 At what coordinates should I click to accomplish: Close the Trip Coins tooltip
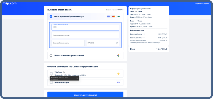77,78
